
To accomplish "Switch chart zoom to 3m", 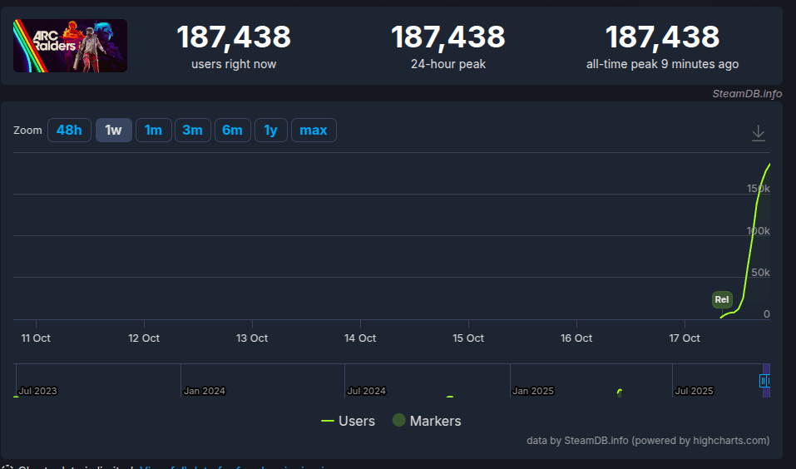I will 192,131.
